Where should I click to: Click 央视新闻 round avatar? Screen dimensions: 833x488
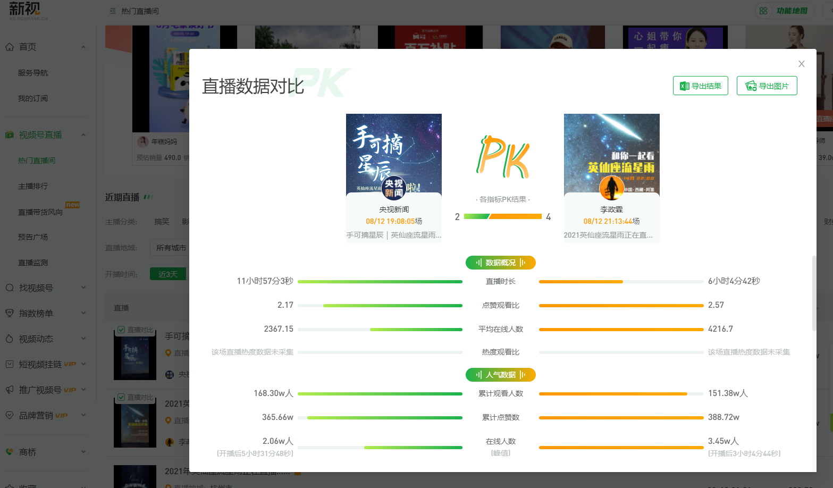pos(393,188)
